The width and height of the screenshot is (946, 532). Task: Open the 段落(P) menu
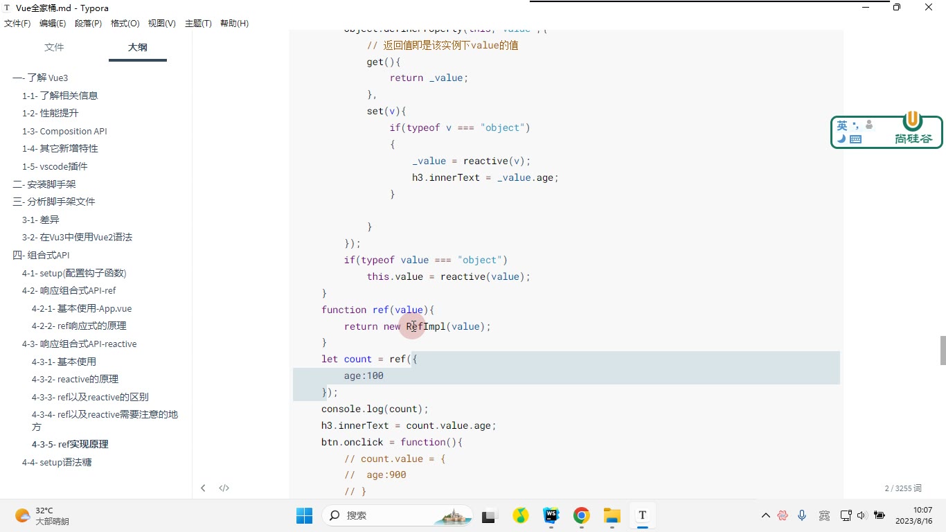pos(88,24)
